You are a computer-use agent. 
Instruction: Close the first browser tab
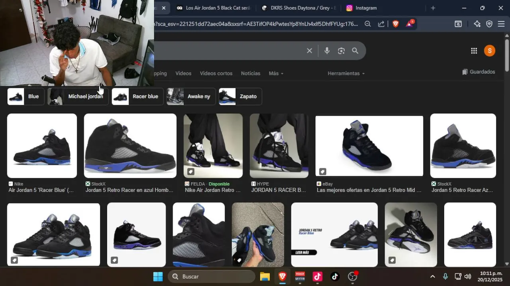click(x=164, y=8)
